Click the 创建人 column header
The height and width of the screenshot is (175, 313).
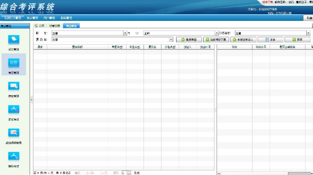coord(188,47)
